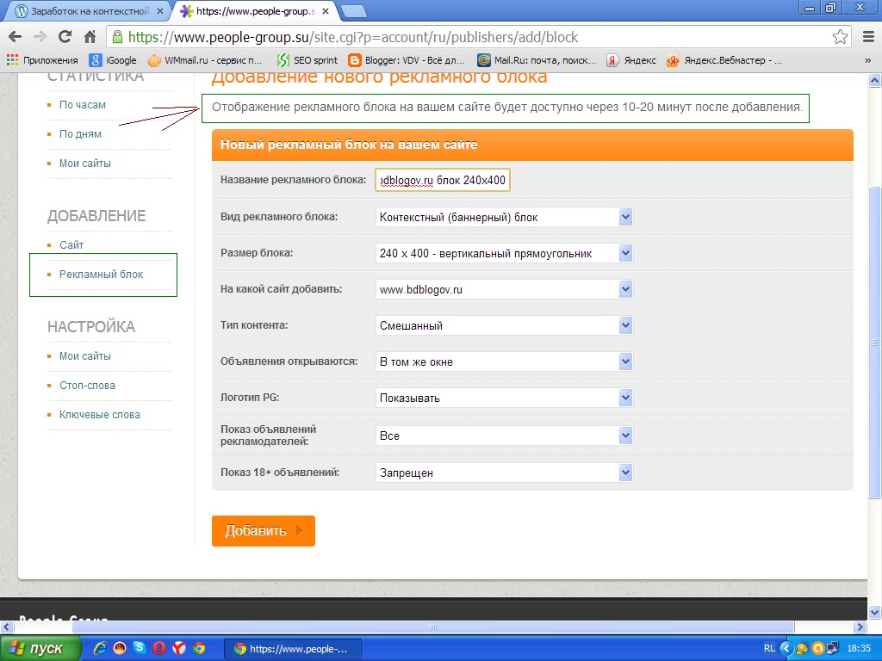Open the Размер блока dropdown

(x=504, y=253)
